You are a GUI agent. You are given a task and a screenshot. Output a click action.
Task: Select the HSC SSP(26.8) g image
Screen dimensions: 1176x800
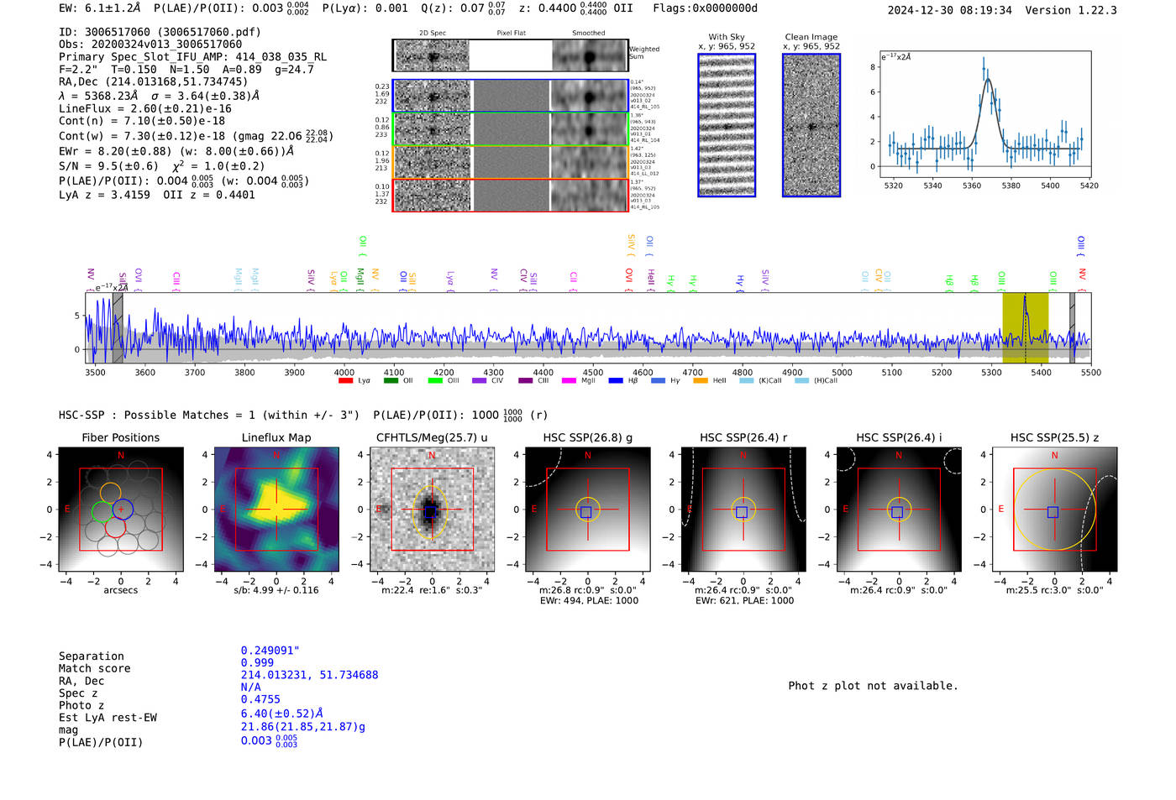tap(587, 509)
